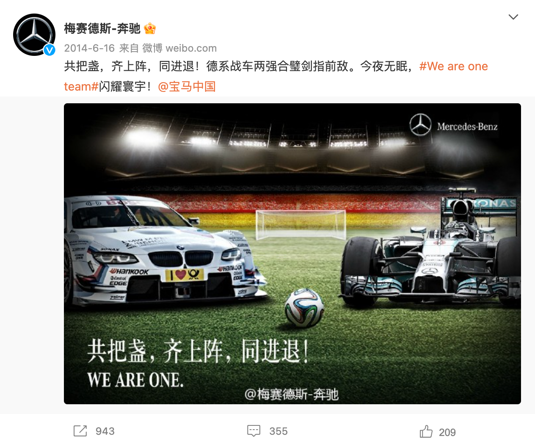Click the soccer ball in image
The height and width of the screenshot is (447, 535).
304,308
